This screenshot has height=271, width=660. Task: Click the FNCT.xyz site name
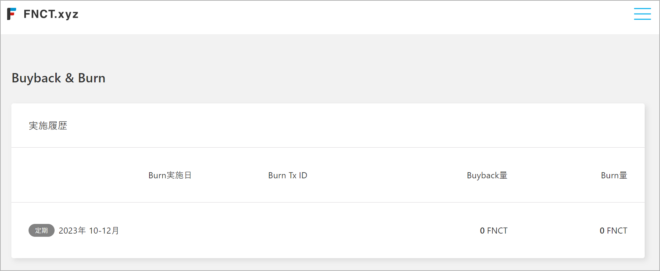point(51,14)
